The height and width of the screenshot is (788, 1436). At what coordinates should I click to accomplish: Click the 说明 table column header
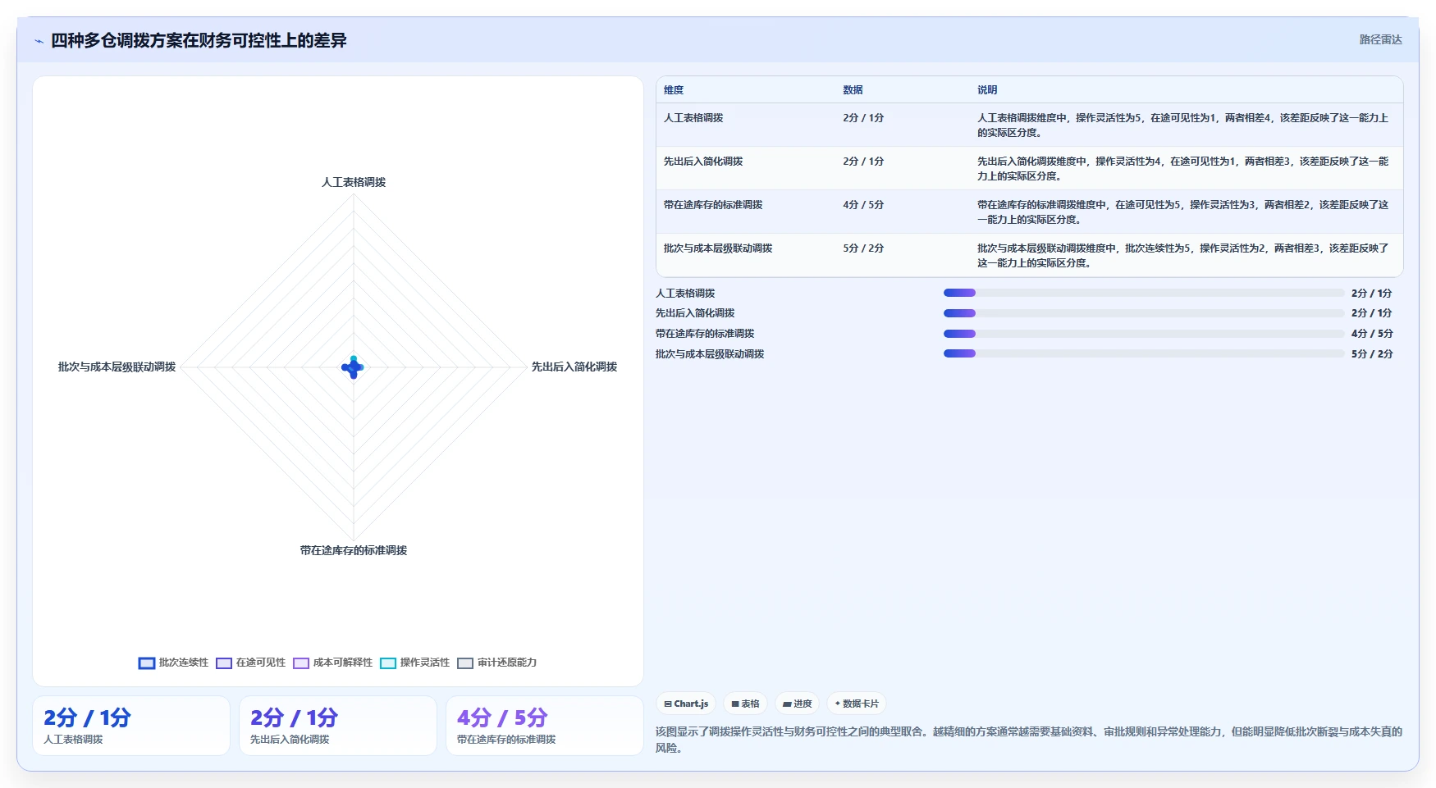[x=987, y=90]
